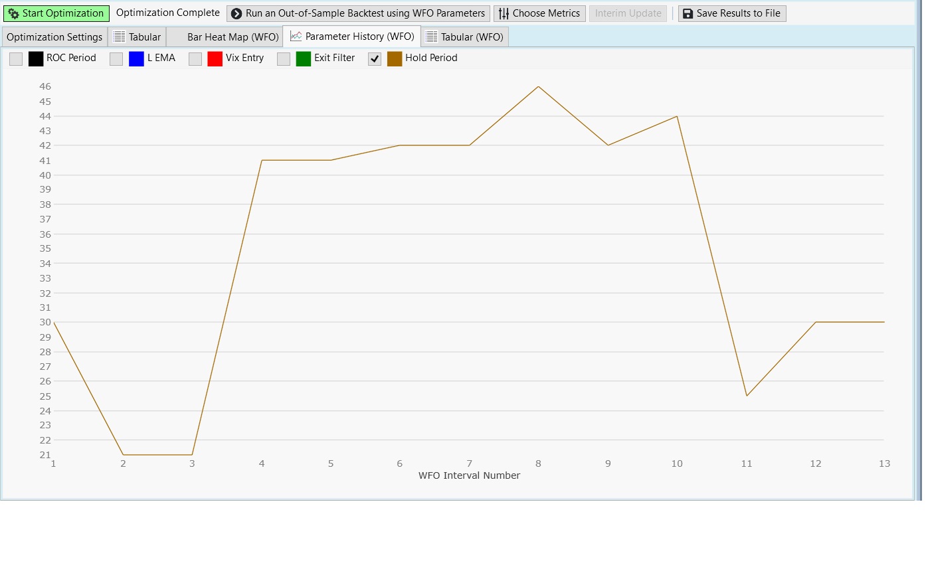Viewport: 930px width, 585px height.
Task: Click the table grid icon on Tabular tab
Action: point(120,37)
